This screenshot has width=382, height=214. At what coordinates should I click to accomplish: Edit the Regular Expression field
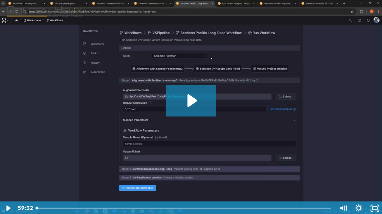[194, 109]
